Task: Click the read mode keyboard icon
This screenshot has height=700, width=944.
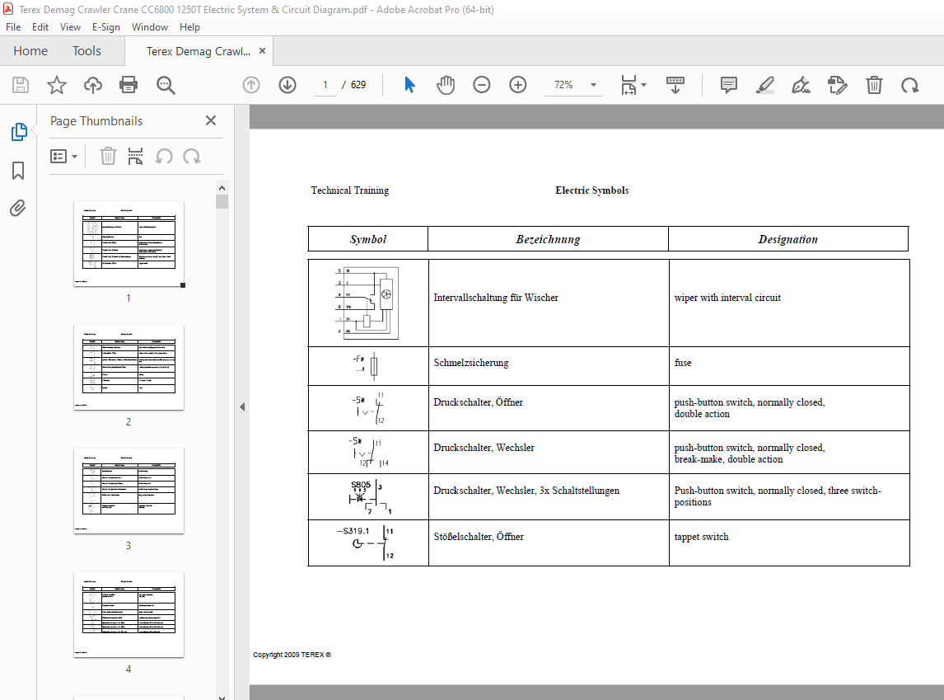Action: click(675, 85)
